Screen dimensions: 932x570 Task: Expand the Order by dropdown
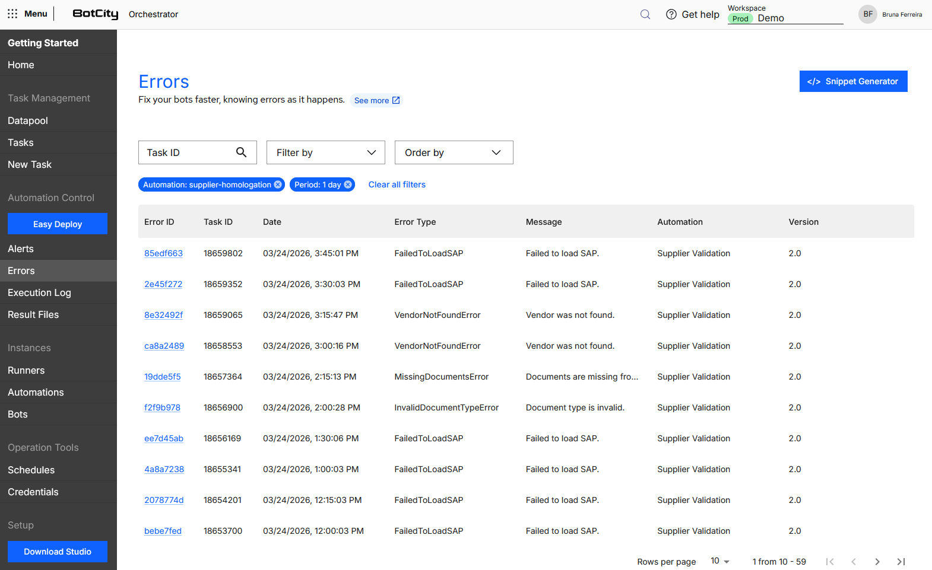tap(454, 152)
